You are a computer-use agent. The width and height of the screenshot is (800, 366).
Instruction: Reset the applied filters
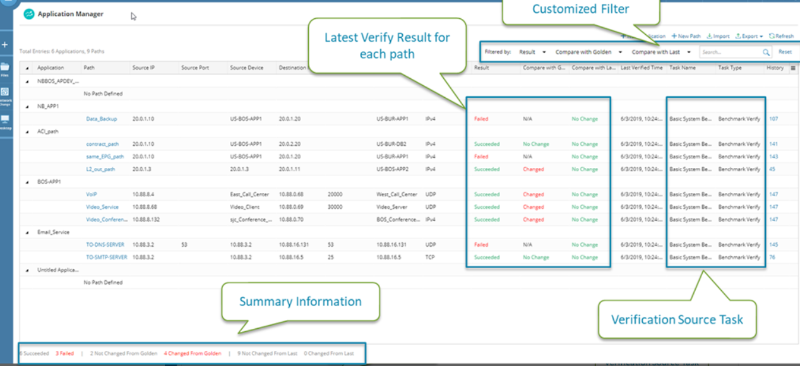[785, 52]
